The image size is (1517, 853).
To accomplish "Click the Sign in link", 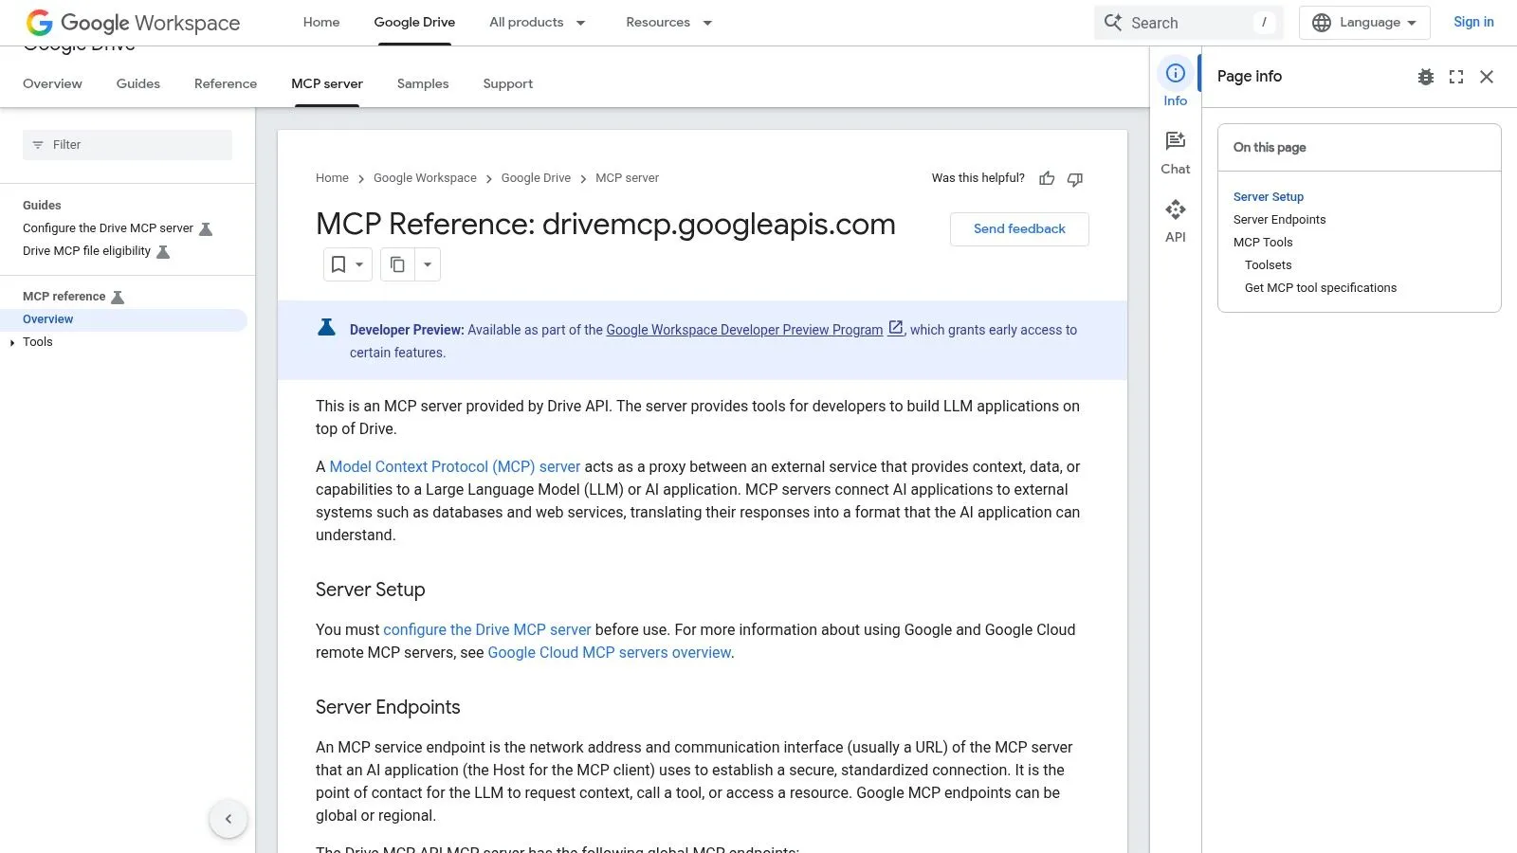I will [1473, 22].
